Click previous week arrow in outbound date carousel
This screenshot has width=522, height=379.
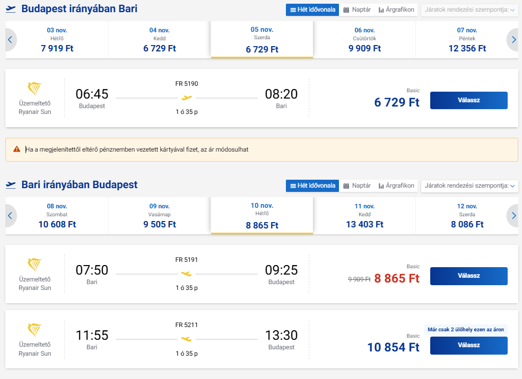coord(10,40)
